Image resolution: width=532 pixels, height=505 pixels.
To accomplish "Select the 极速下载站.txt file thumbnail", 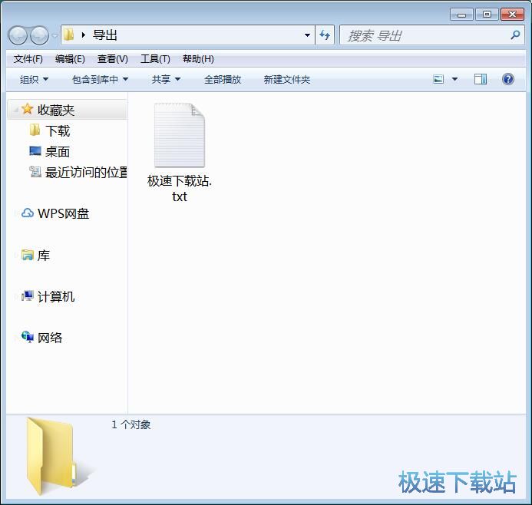I will pos(180,135).
